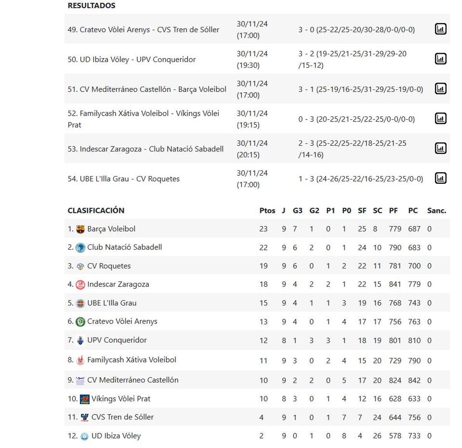
Task: Open statistics for Familycash Xátiva match
Action: (x=440, y=118)
